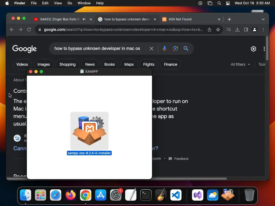
Task: Go to the Google logo homepage
Action: coord(24,49)
